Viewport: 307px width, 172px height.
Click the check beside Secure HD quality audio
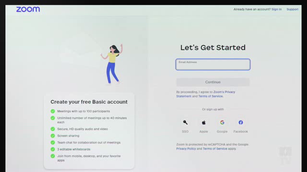[x=53, y=129]
